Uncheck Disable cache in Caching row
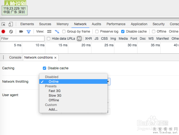This screenshot has width=179, height=135. click(44, 68)
